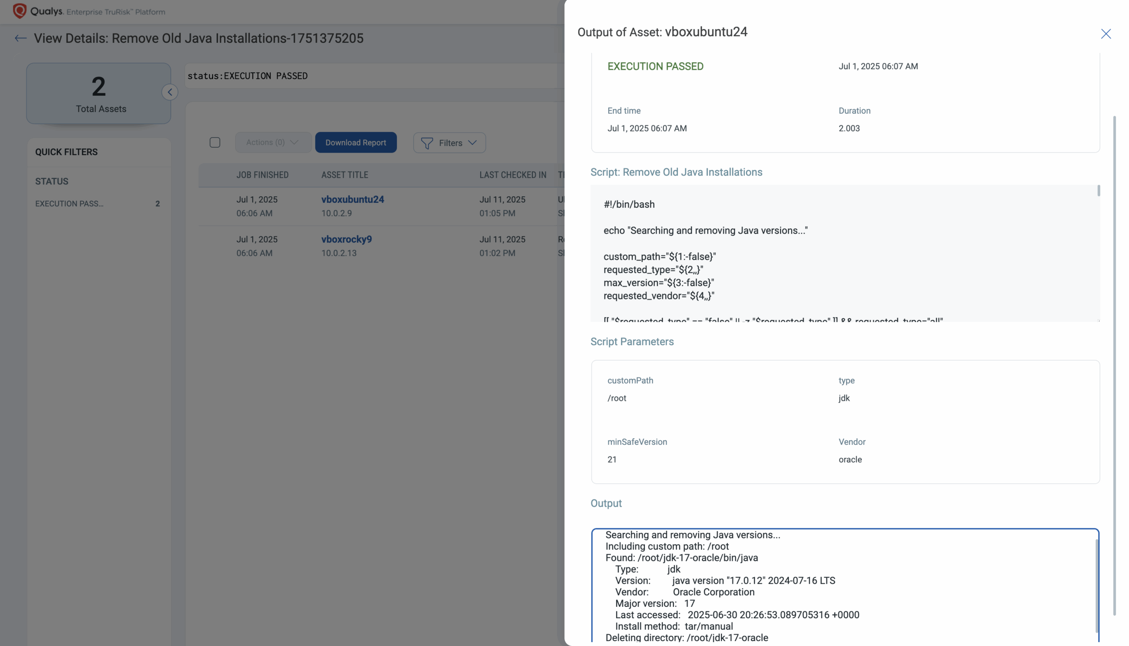Select the IP address 10.0.2.9
The height and width of the screenshot is (646, 1129).
point(336,213)
